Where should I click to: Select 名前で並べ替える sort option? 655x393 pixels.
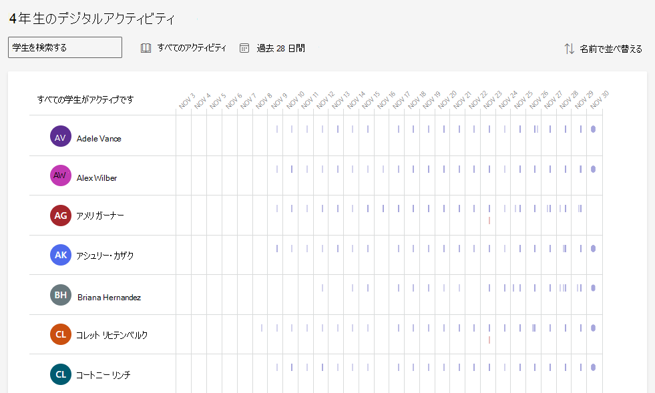click(x=611, y=49)
